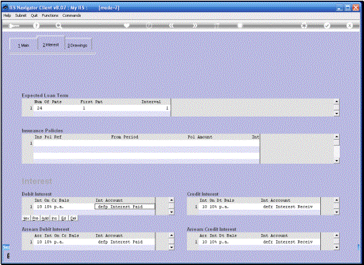Click the 'Arr Int Dt Bals' column header
364x265 pixels.
(x=218, y=235)
